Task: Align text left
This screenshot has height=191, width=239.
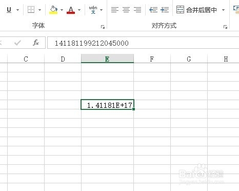Action: coord(115,10)
